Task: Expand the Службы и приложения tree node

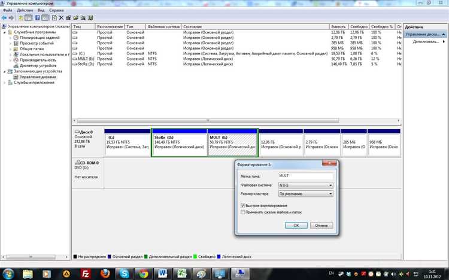Action: pos(4,83)
